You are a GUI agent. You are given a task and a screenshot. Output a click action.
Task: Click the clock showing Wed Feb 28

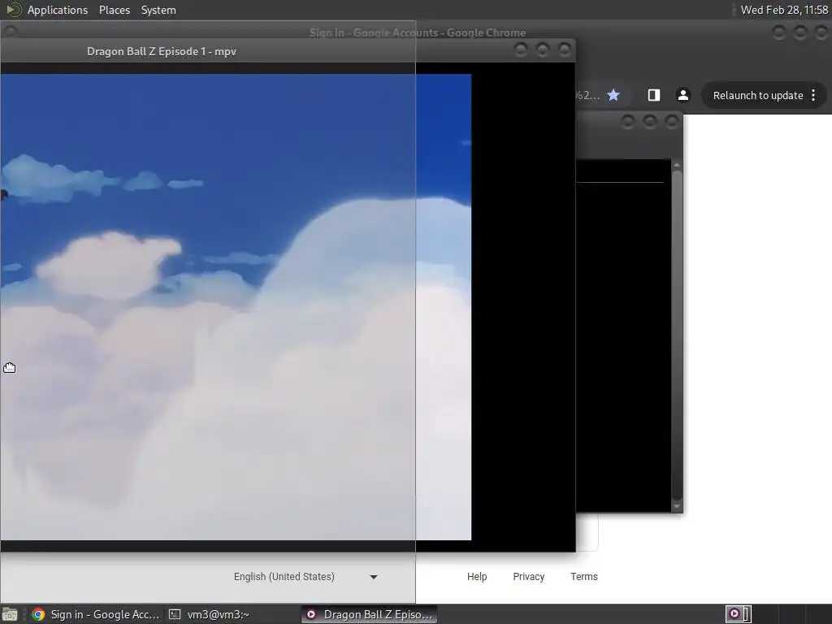pos(784,10)
